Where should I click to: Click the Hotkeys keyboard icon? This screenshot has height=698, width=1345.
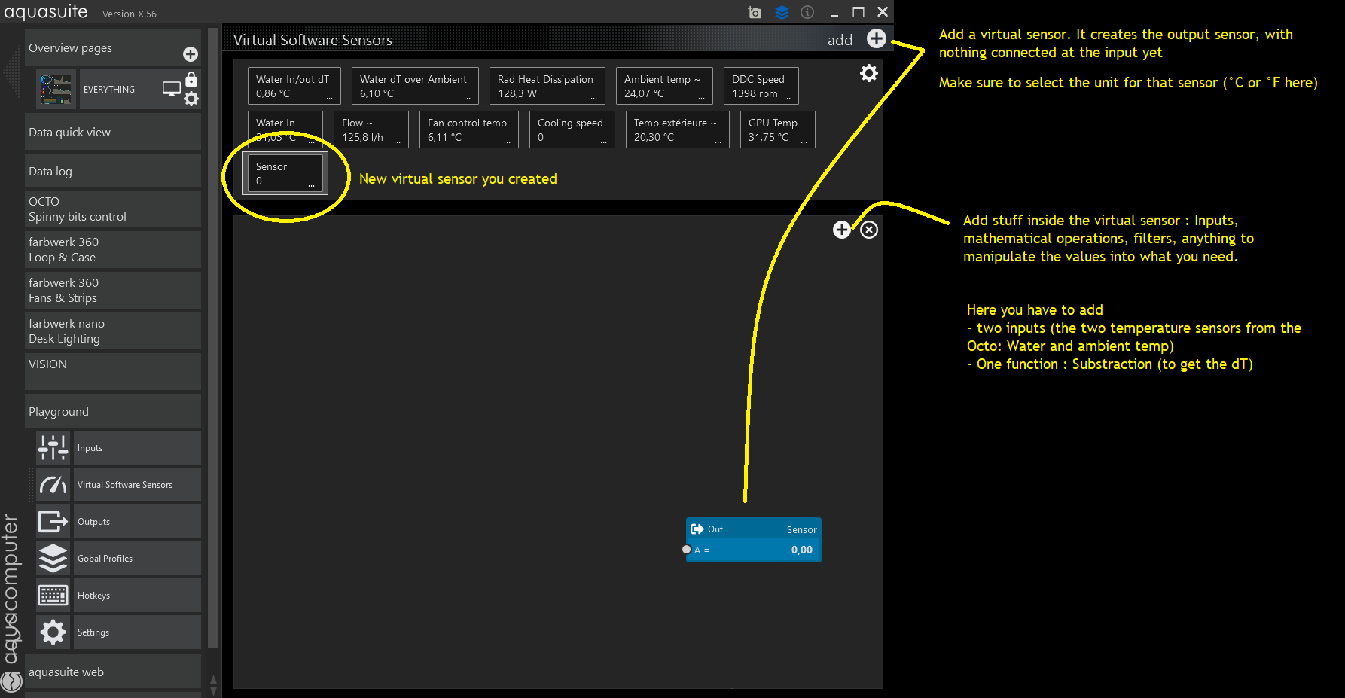[53, 596]
